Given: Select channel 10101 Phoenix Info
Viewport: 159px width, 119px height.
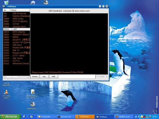Looking at the screenshot, I should (16, 48).
